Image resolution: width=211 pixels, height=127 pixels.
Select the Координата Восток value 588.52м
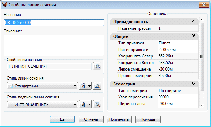[178, 63]
